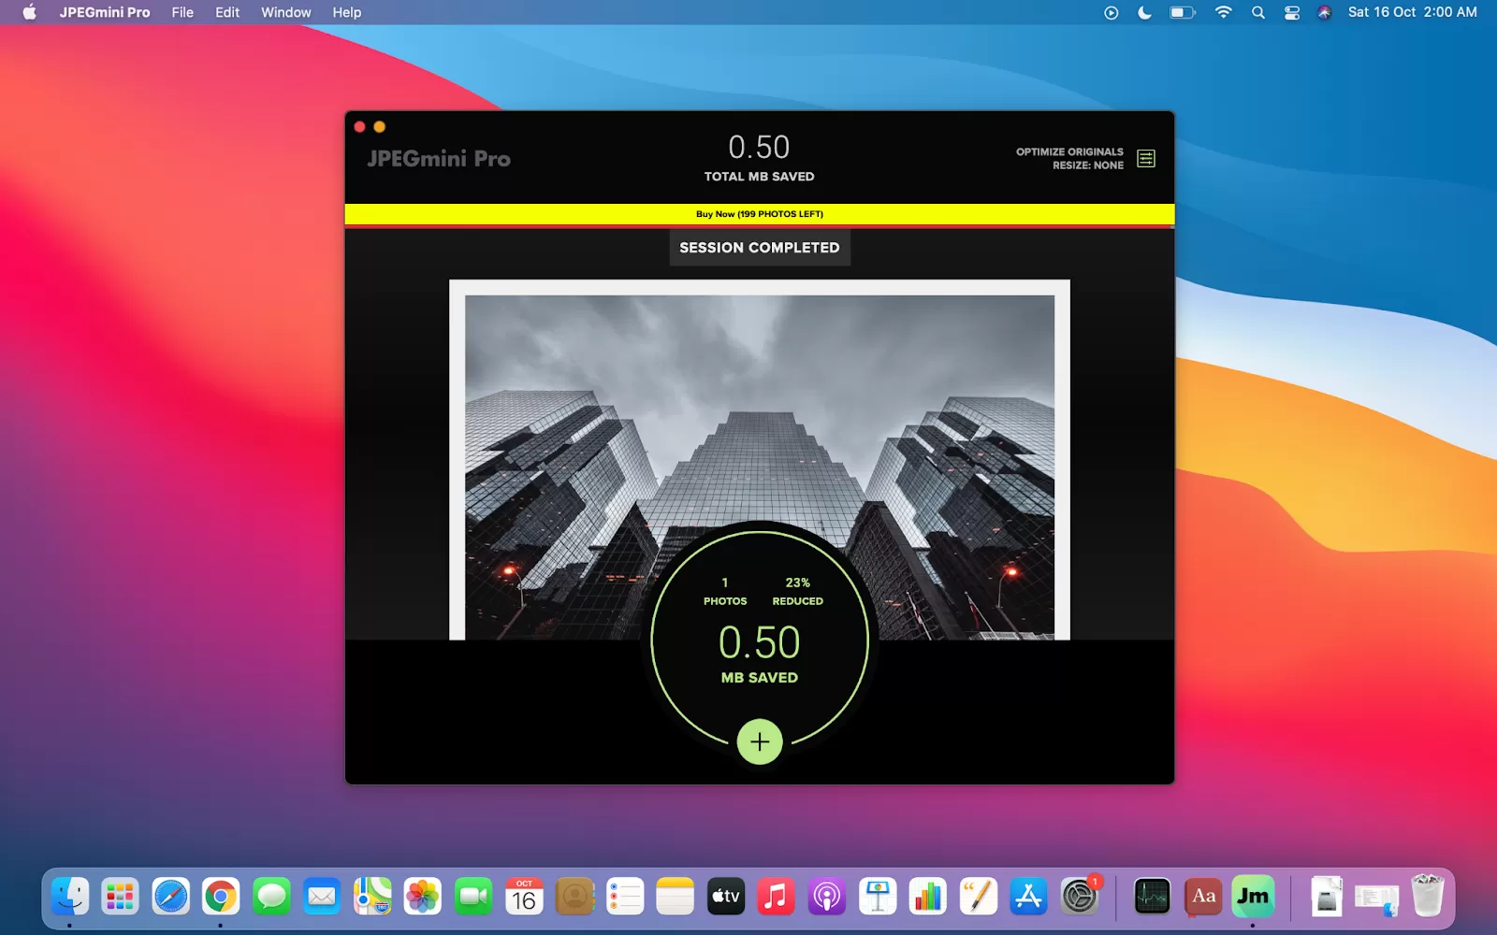This screenshot has width=1497, height=935.
Task: Click the optimized skyscraper photo thumbnail
Action: pyautogui.click(x=759, y=421)
